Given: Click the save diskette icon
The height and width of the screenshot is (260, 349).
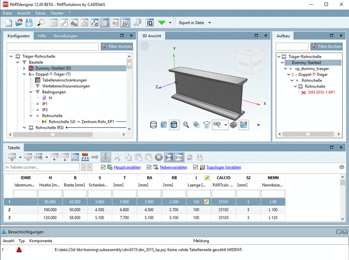Looking at the screenshot, I should [x=29, y=22].
